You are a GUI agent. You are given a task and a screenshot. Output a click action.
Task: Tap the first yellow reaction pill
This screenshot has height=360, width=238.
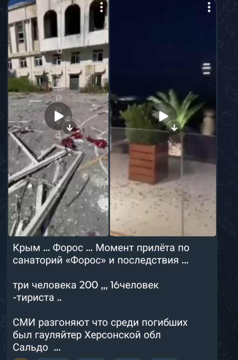[21, 359]
